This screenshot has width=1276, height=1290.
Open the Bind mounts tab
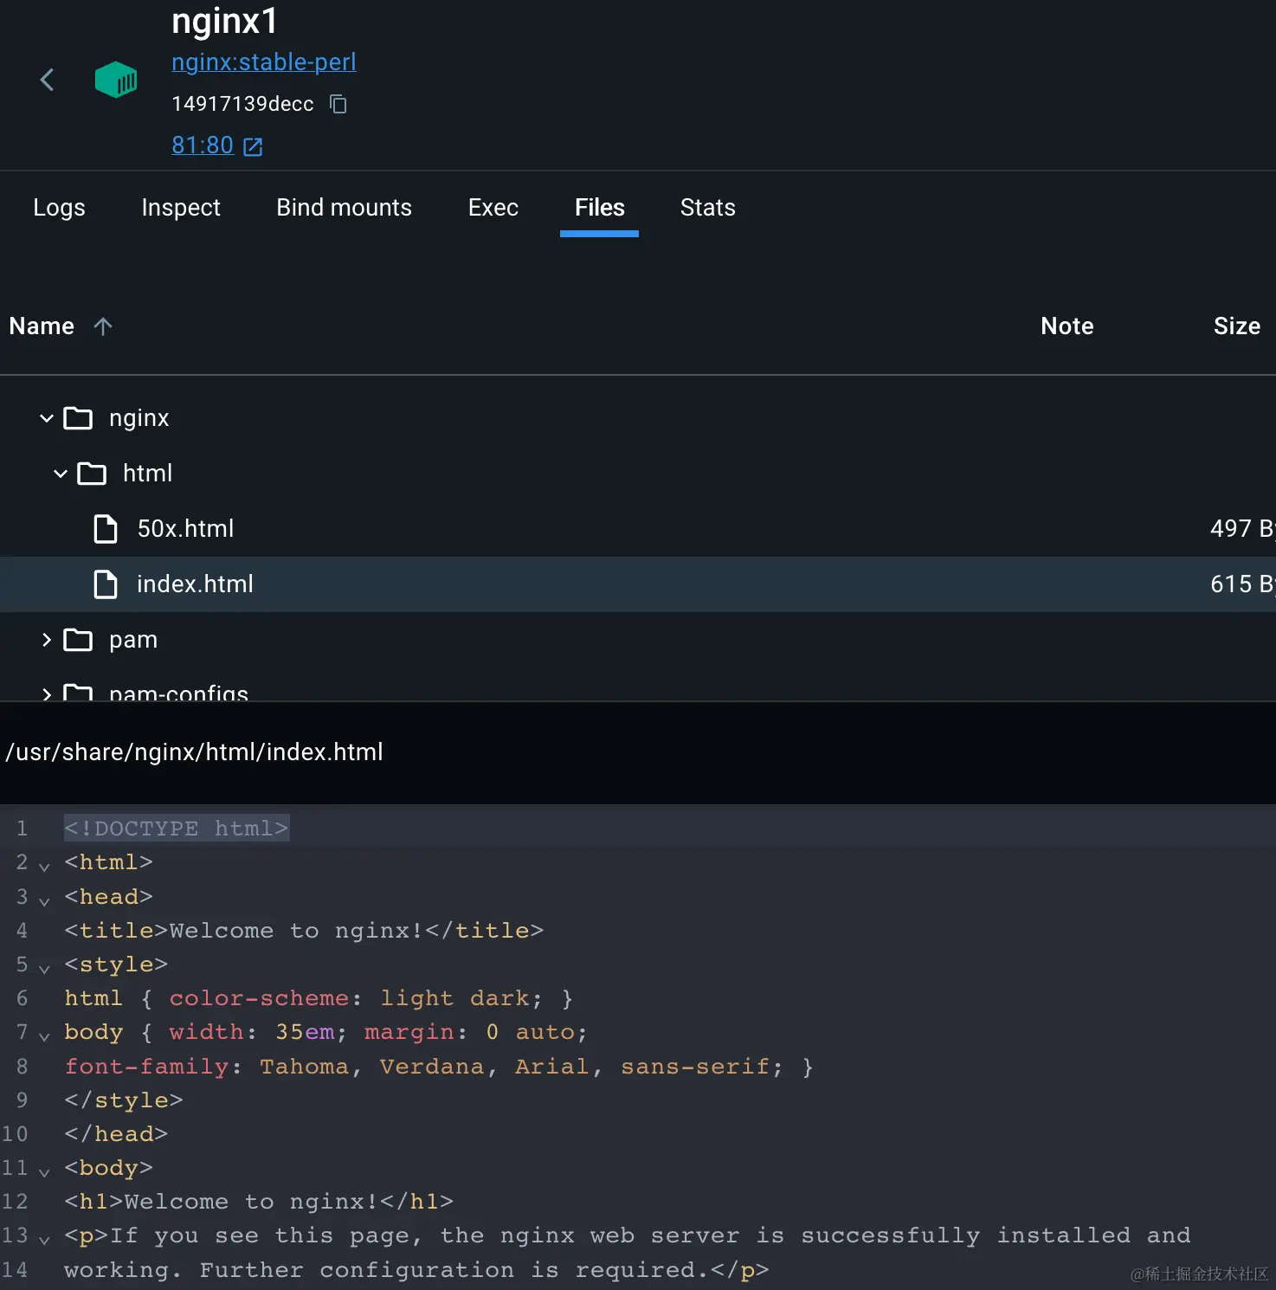(x=344, y=208)
